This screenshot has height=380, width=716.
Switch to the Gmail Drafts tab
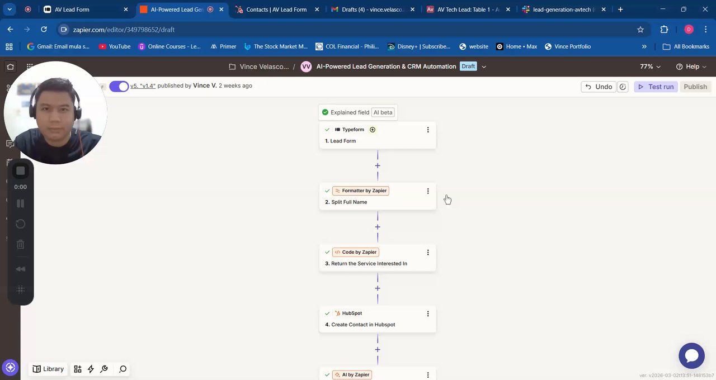click(x=372, y=9)
